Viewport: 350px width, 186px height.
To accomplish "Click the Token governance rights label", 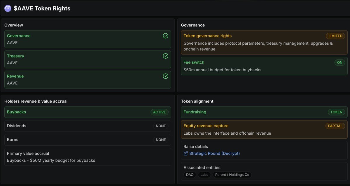I will click(208, 36).
